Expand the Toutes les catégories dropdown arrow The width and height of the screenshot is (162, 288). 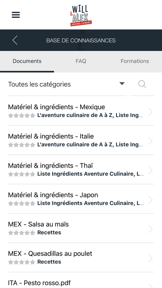point(122,84)
